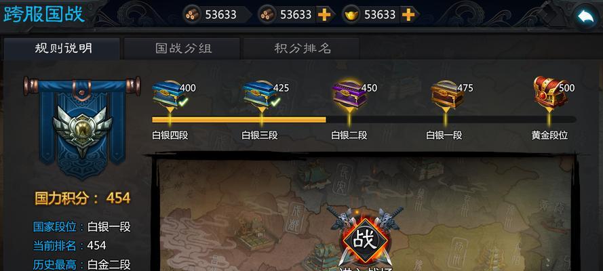Select the 白银二段 milestone label
Screen dimensions: 603x271
coord(349,135)
